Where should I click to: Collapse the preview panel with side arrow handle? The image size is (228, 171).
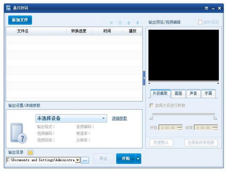pos(144,78)
